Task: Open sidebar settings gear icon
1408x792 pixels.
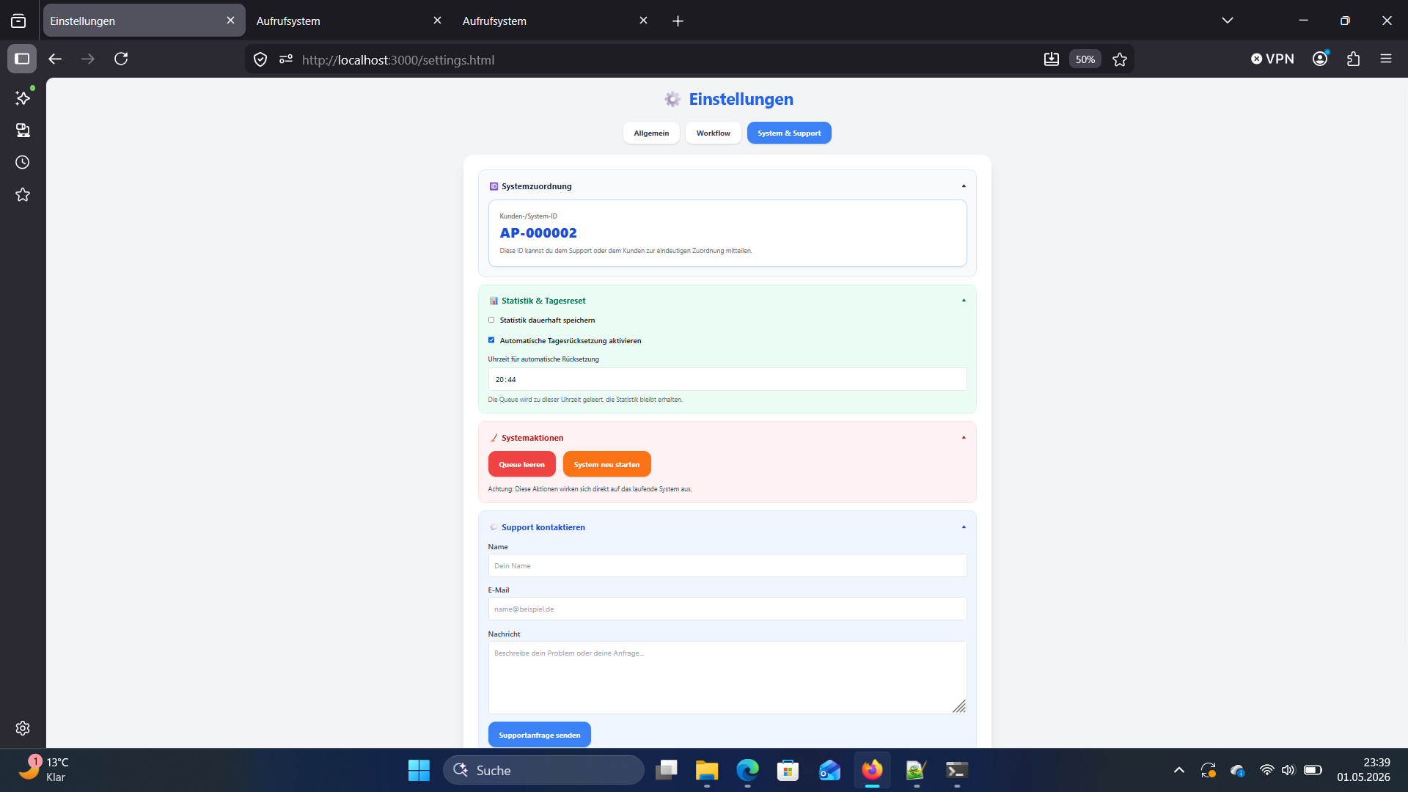Action: (23, 727)
